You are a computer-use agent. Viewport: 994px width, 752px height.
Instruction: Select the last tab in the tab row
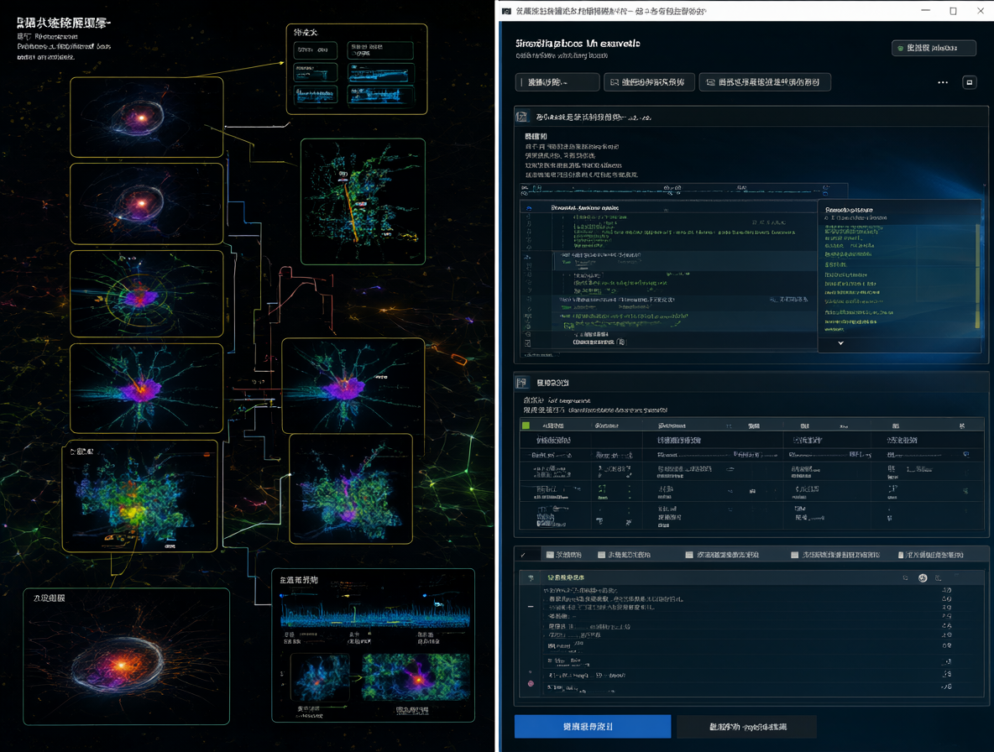pos(930,555)
